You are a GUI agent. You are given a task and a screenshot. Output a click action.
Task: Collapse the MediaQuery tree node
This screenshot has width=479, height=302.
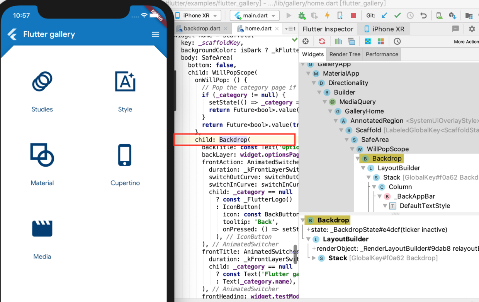(x=325, y=102)
